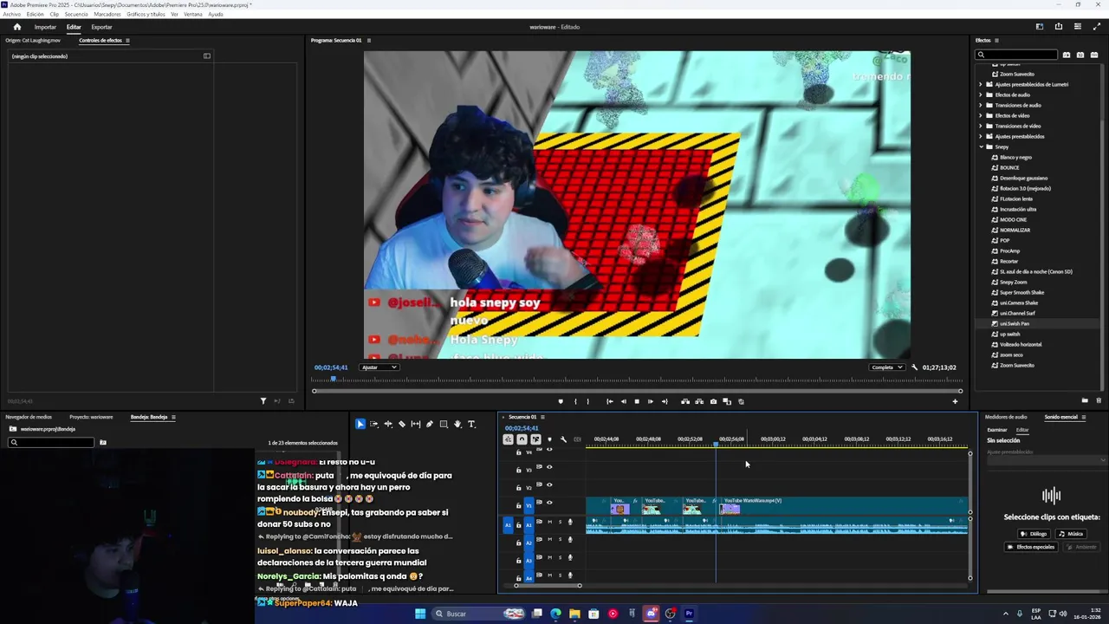Export frame with the camera icon
Screen dimensions: 1109x624
click(x=713, y=401)
